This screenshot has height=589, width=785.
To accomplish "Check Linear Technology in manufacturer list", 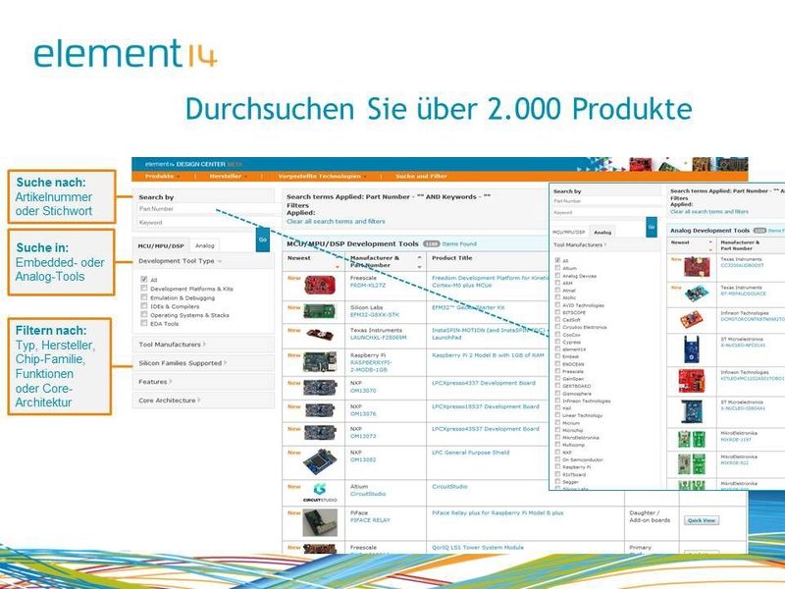I will tap(557, 415).
